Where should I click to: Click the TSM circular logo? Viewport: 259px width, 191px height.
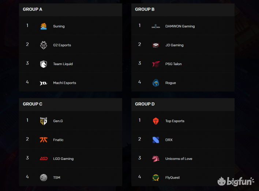click(x=44, y=177)
